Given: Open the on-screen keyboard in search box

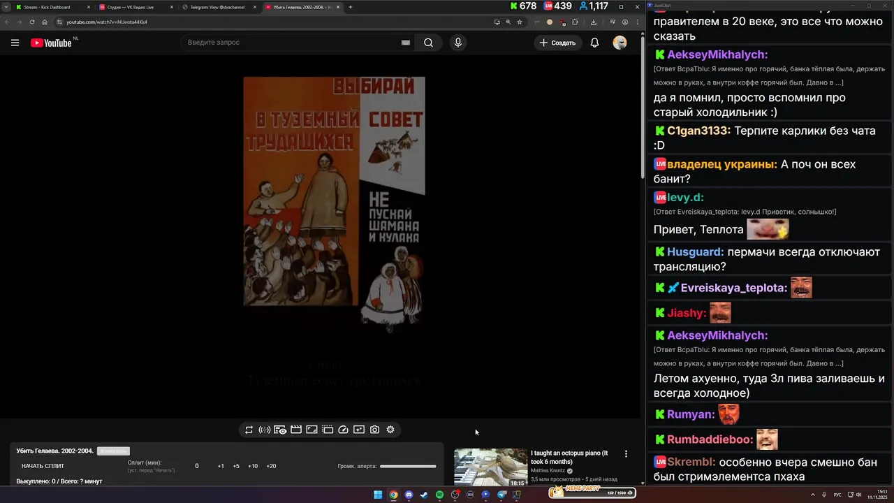Looking at the screenshot, I should 406,43.
